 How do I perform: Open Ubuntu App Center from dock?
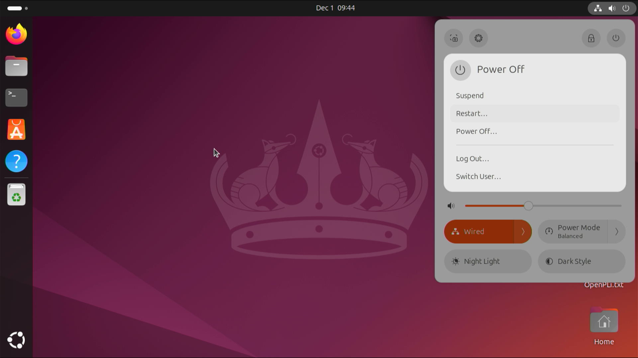coord(16,129)
